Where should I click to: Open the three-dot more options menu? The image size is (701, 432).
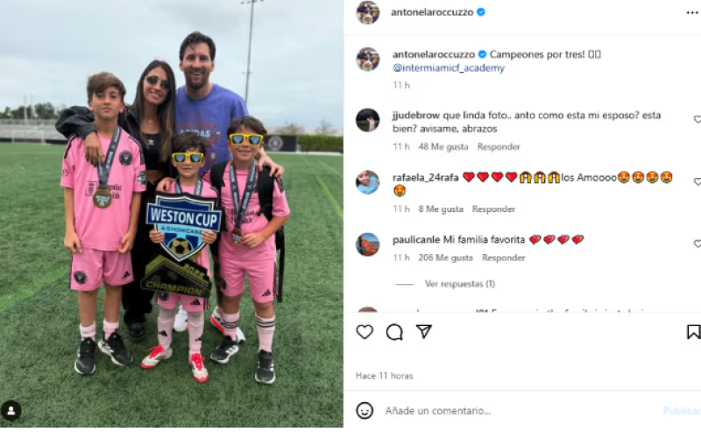[692, 12]
